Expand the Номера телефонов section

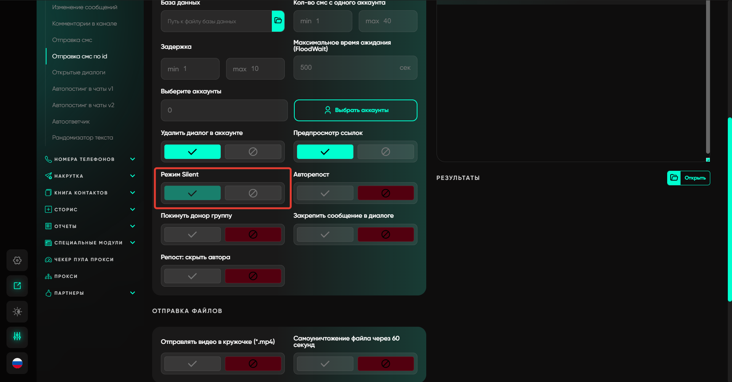click(x=132, y=159)
